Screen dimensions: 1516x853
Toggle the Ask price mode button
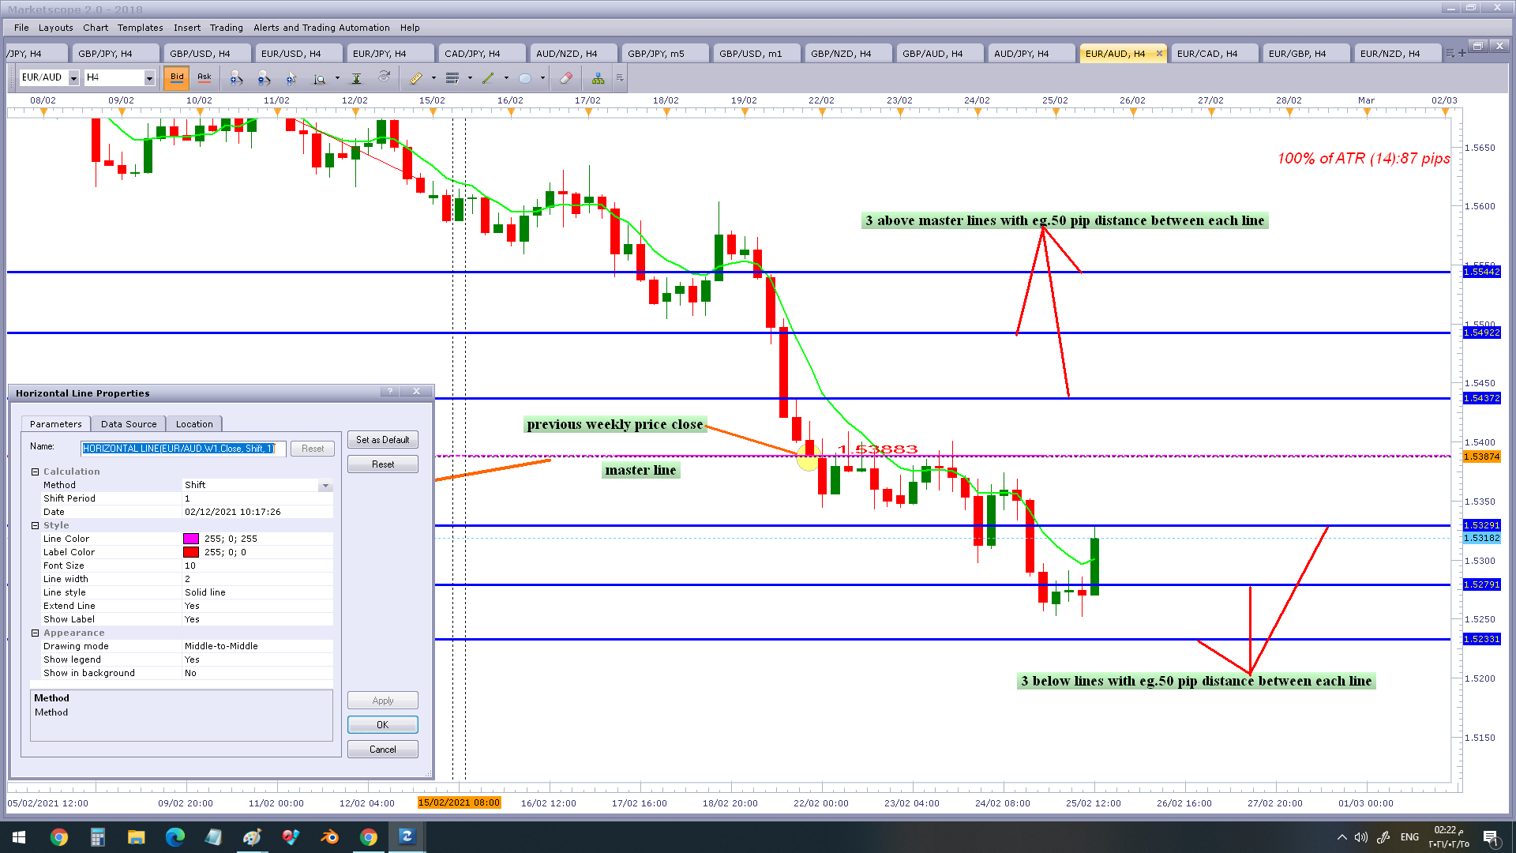click(x=205, y=77)
